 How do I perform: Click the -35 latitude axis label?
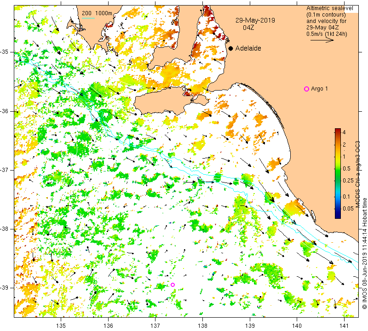[5, 52]
